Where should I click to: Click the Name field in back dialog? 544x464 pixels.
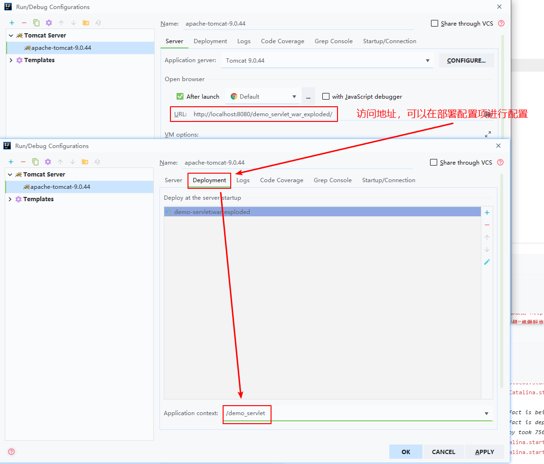pyautogui.click(x=299, y=23)
